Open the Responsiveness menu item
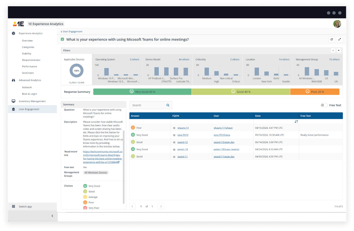The height and width of the screenshot is (231, 354). pyautogui.click(x=31, y=60)
